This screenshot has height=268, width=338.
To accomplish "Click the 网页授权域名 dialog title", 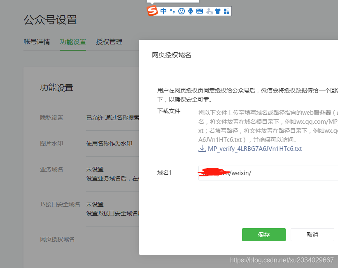I will (172, 55).
